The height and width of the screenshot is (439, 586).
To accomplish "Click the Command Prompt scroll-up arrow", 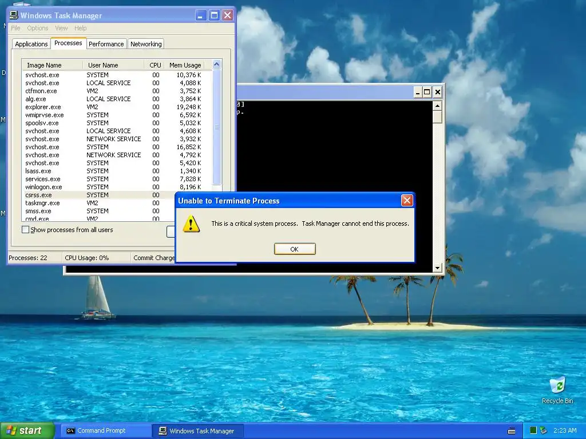I will point(437,106).
